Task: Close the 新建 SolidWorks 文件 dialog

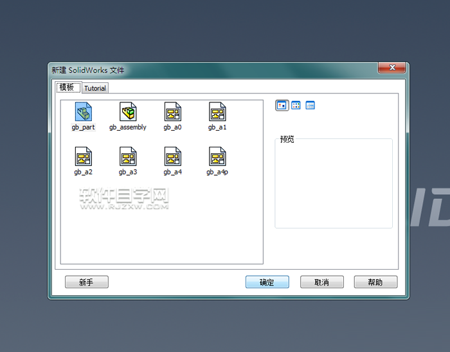Action: click(x=392, y=68)
